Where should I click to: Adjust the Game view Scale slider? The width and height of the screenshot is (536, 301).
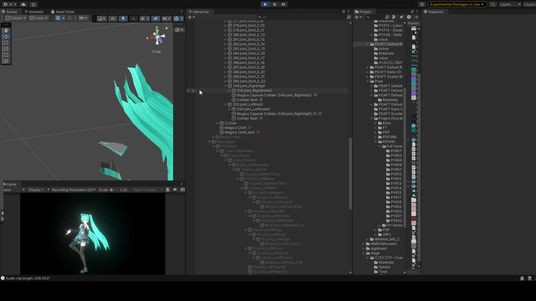pos(114,190)
